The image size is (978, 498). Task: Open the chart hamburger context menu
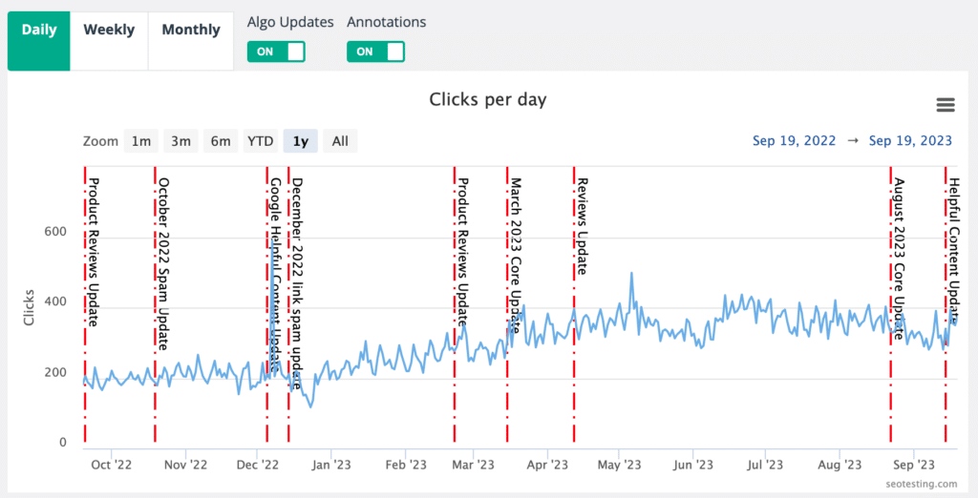(946, 105)
